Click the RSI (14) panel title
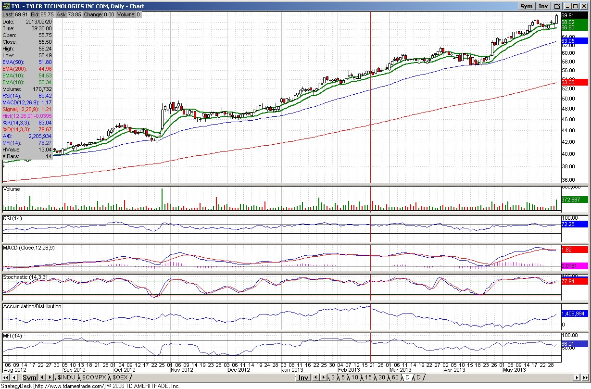 [13, 219]
